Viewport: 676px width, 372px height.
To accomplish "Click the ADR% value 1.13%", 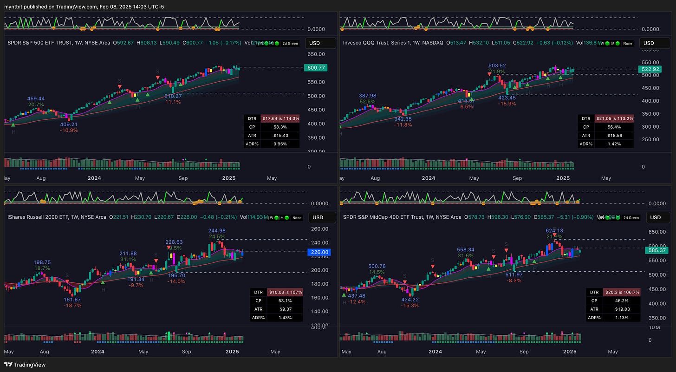I will coord(622,317).
